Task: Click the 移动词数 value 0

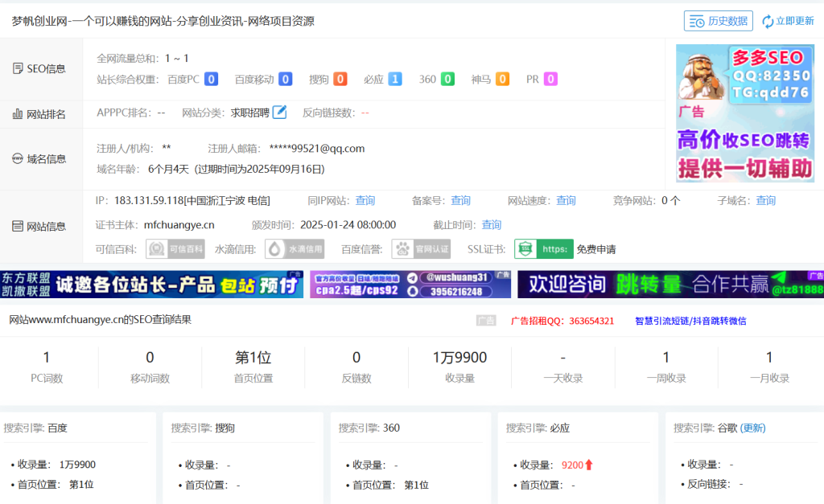Action: [x=150, y=358]
